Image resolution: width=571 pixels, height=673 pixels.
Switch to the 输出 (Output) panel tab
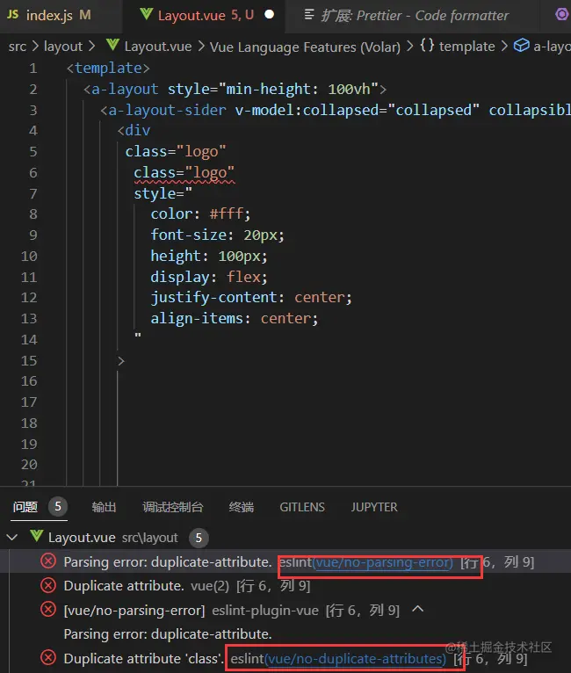point(104,507)
